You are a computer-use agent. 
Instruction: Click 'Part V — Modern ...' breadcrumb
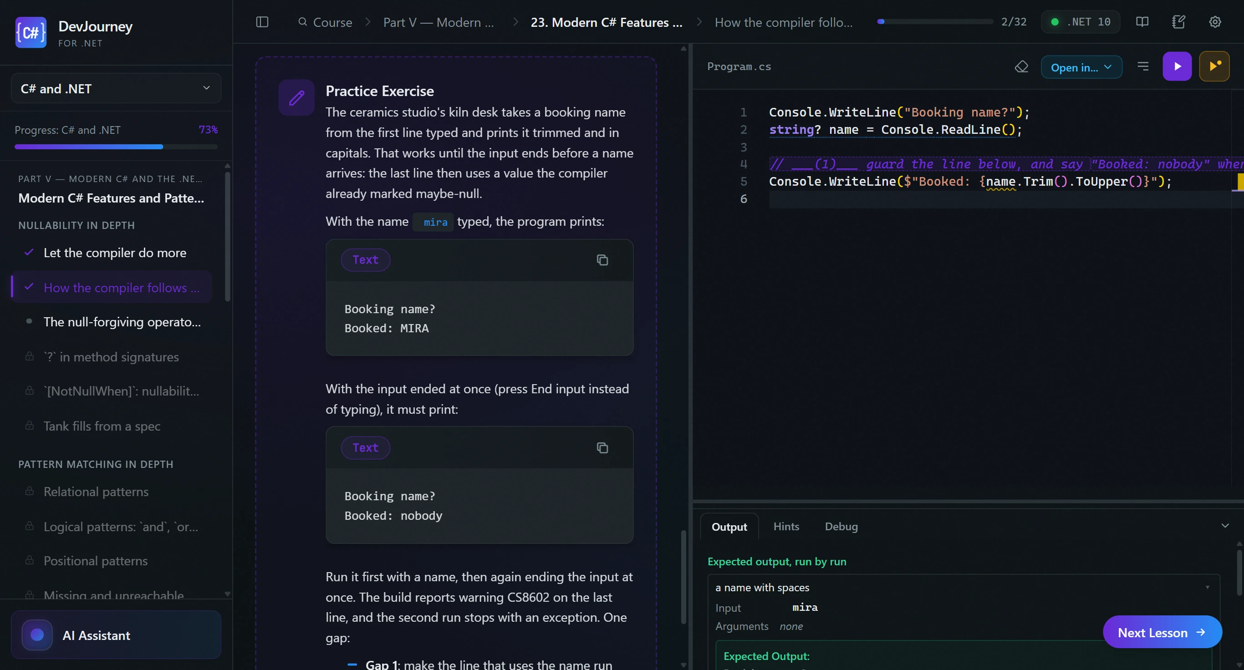438,22
